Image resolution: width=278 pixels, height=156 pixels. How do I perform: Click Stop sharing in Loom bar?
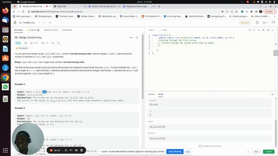click(175, 152)
